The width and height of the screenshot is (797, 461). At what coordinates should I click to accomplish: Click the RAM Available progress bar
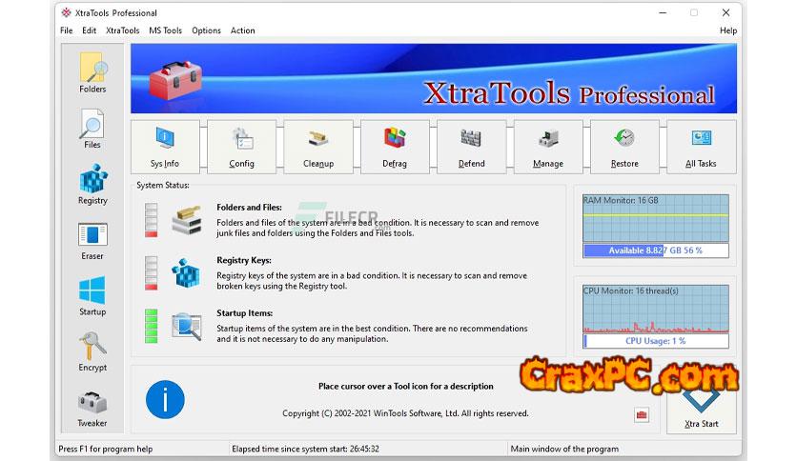click(656, 251)
